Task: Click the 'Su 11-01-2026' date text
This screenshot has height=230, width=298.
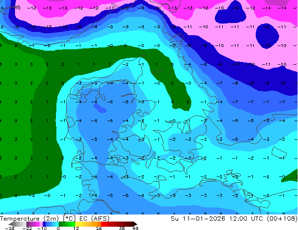Action: (198, 219)
